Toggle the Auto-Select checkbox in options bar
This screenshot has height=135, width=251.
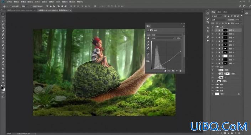pyautogui.click(x=10, y=6)
